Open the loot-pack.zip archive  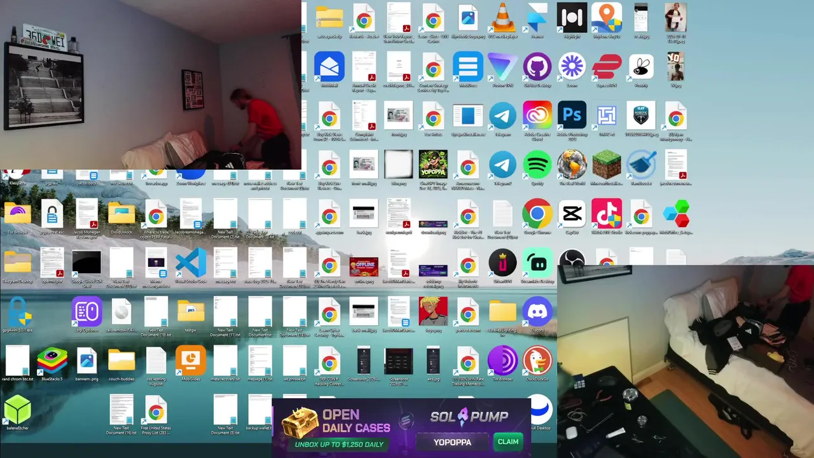click(329, 18)
